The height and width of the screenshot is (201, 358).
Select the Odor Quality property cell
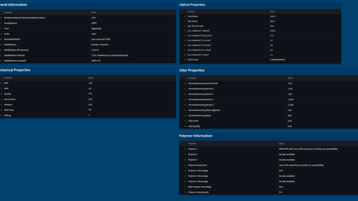237,126
